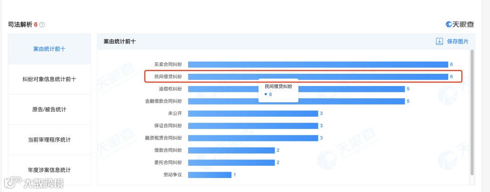Click the 金融借款合同纠纷 bar

pos(297,101)
